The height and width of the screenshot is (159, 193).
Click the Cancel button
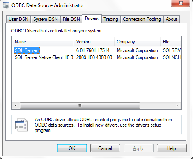point(105,148)
